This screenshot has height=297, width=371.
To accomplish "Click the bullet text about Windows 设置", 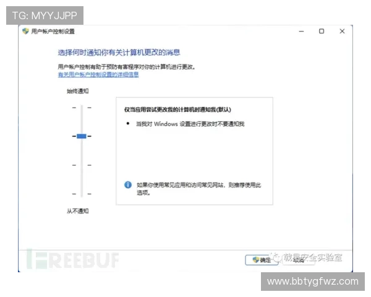I will point(190,124).
